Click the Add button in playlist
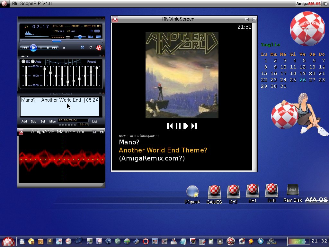The image size is (329, 247). tap(24, 122)
